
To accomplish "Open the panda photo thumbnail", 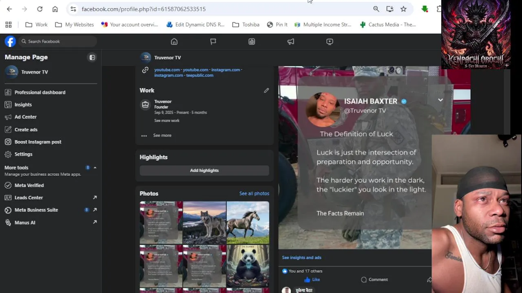I will [x=248, y=266].
